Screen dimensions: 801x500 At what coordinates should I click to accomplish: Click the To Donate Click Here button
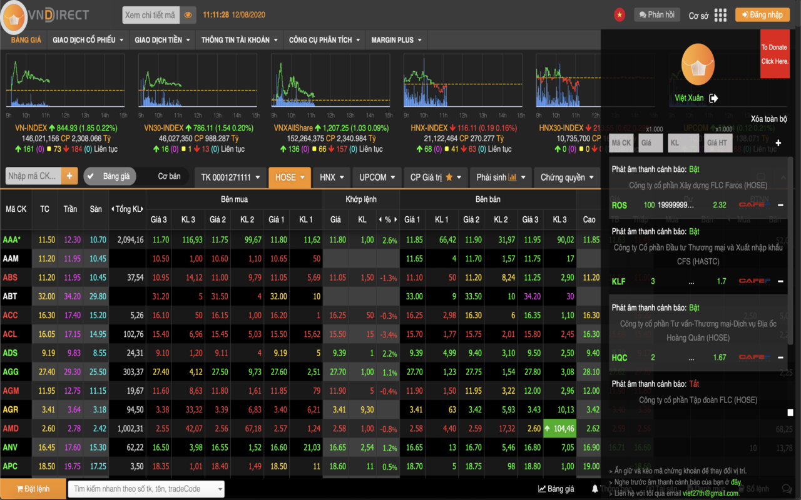[x=775, y=54]
